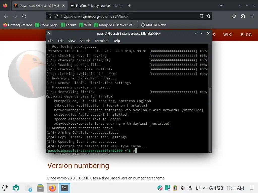Switch to Firefox Privacy Notice tab
258x193 pixels.
click(96, 6)
